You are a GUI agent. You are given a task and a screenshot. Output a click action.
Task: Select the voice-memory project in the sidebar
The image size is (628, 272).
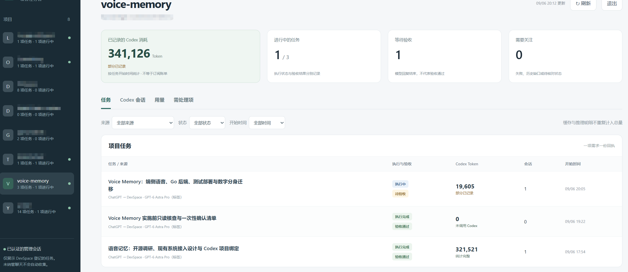[37, 184]
